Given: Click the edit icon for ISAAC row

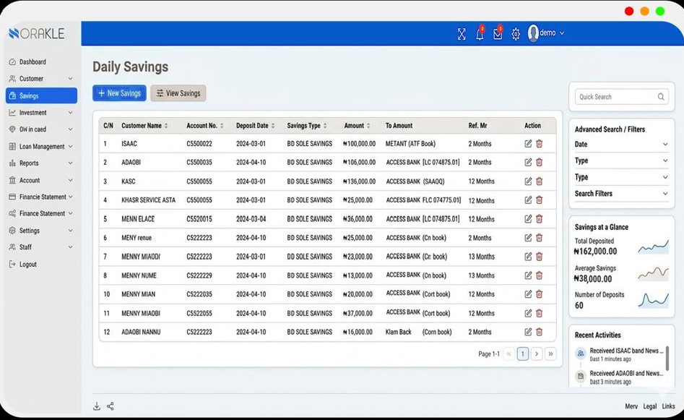Looking at the screenshot, I should tap(528, 144).
